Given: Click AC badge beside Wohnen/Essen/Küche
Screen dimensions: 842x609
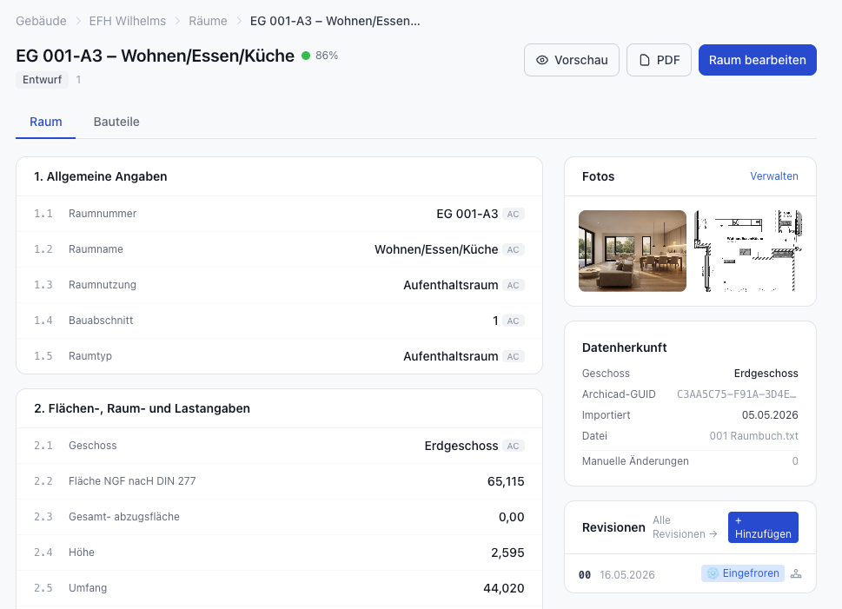Looking at the screenshot, I should (x=513, y=249).
